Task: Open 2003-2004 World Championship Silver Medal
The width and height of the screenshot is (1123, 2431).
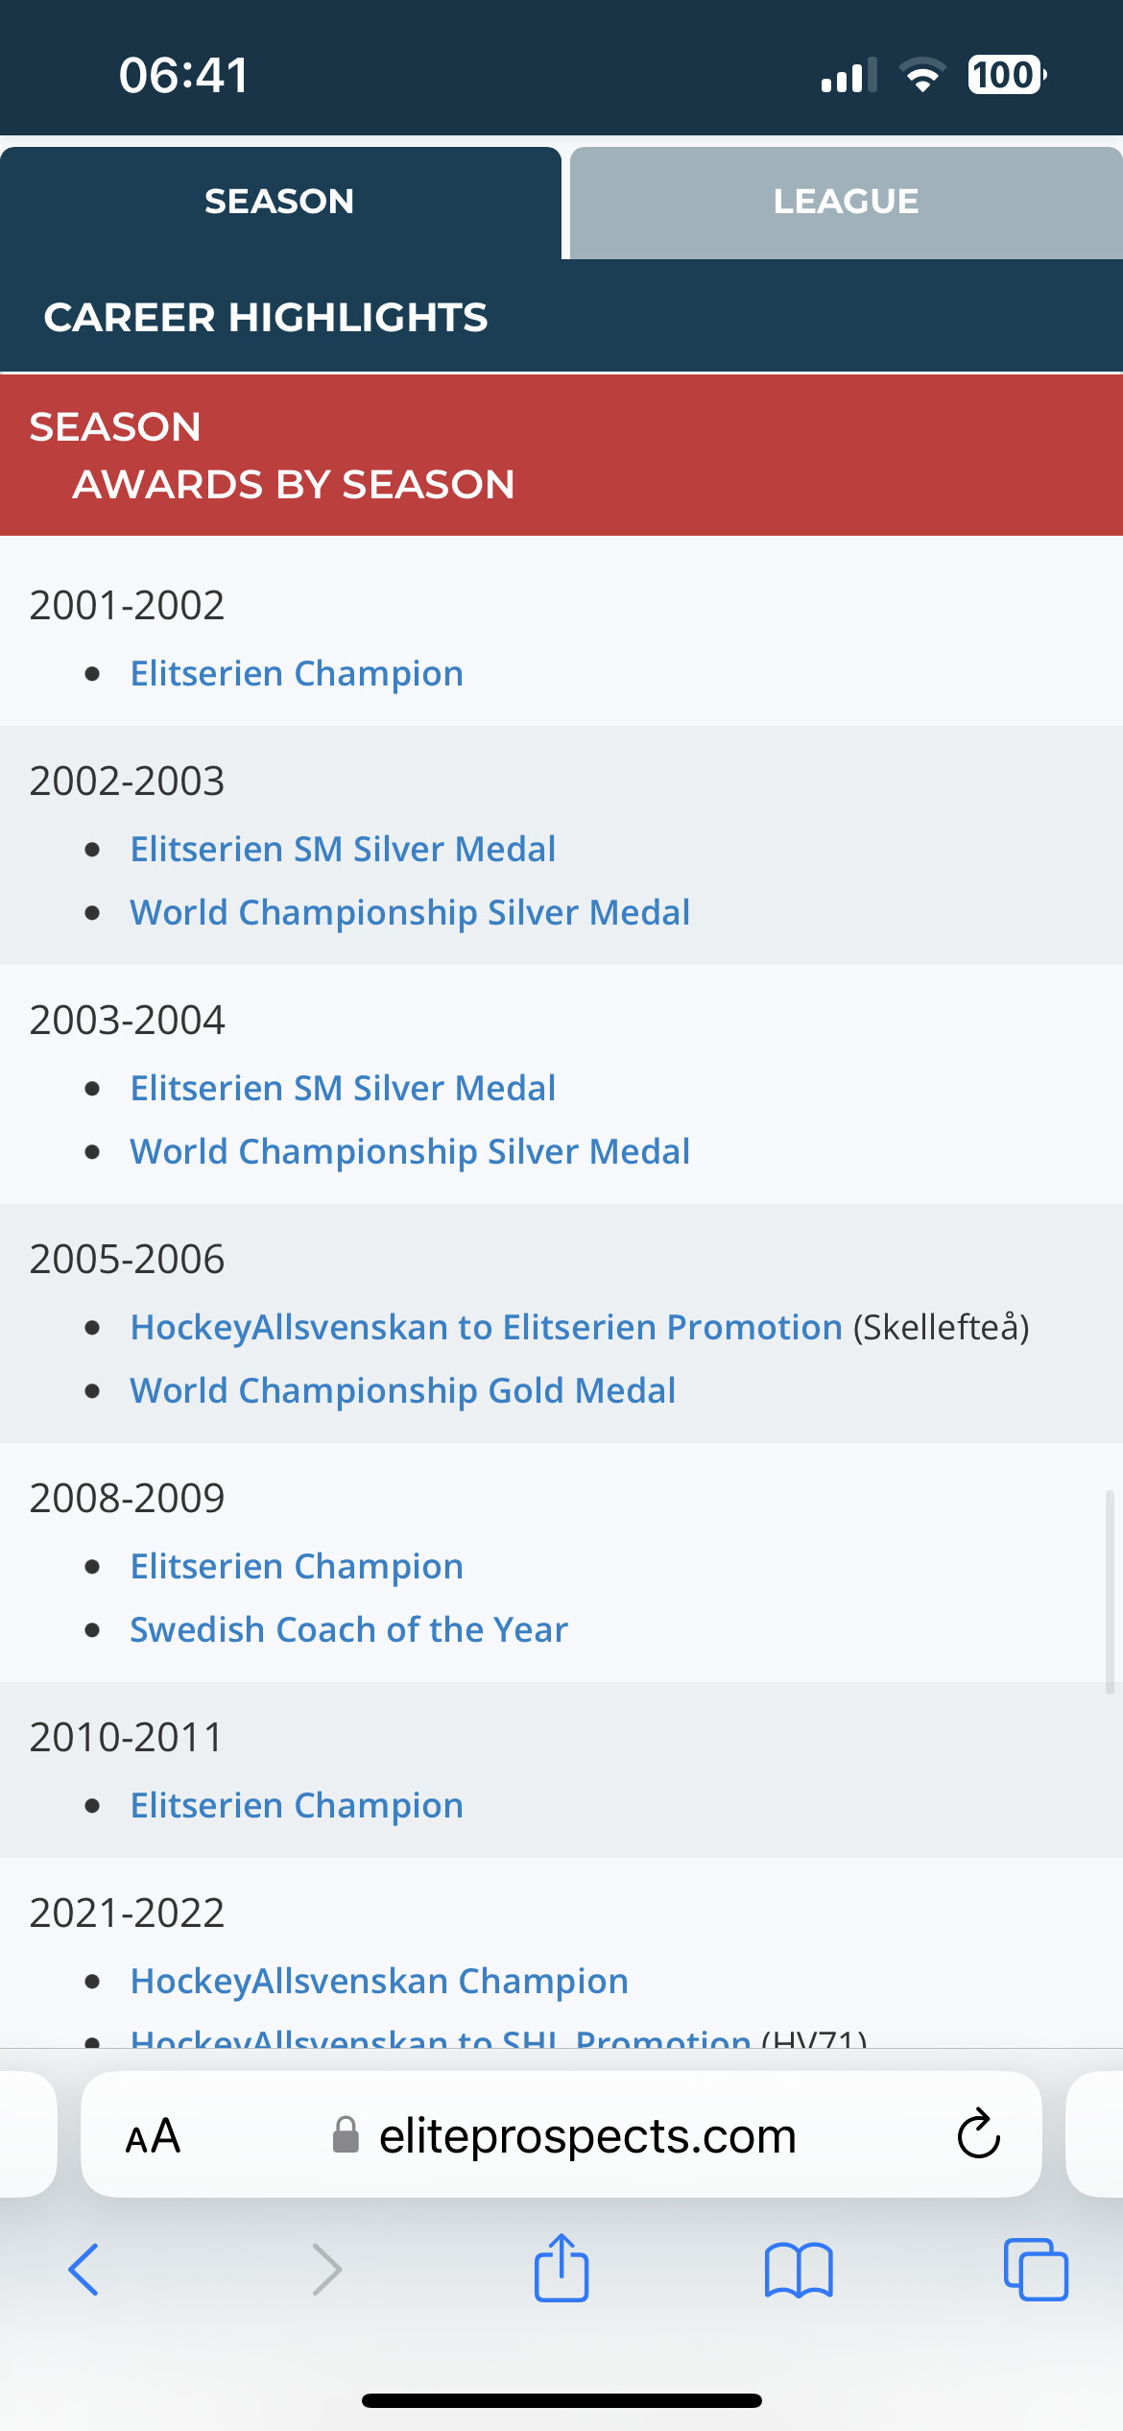Action: point(410,1152)
